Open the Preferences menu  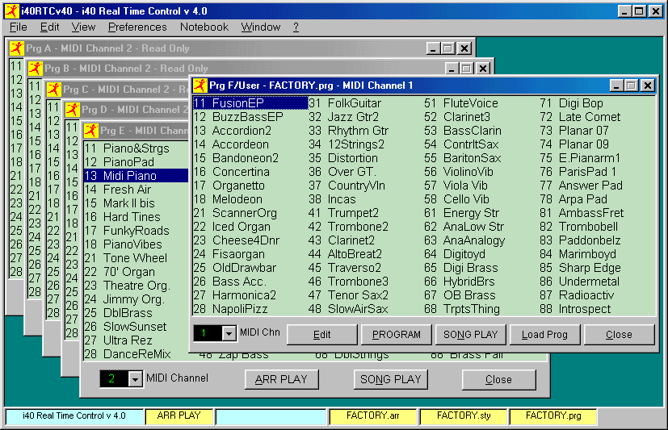coord(137,27)
